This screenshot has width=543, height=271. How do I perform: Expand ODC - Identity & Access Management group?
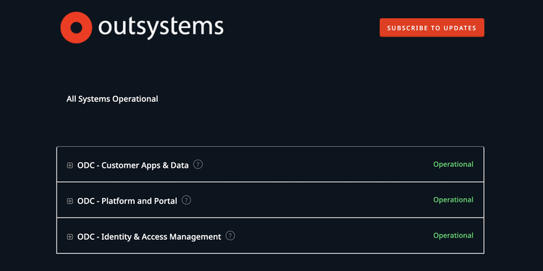(x=70, y=237)
